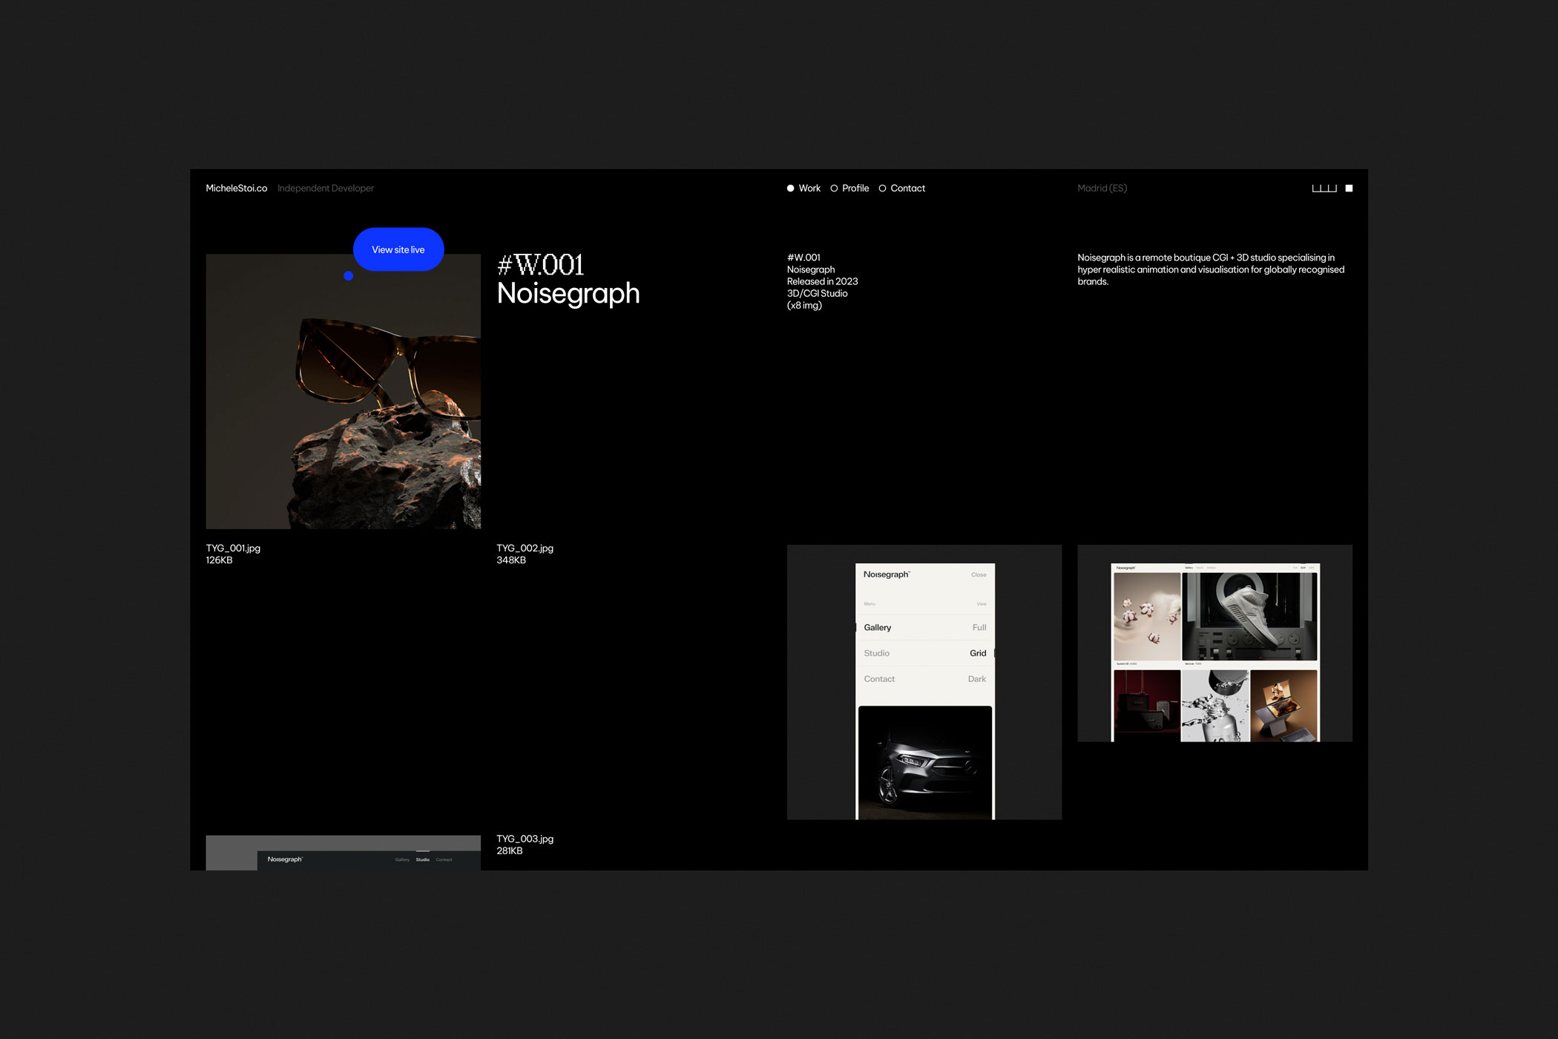The image size is (1558, 1039).
Task: Select the Profile radio circle
Action: (x=834, y=189)
